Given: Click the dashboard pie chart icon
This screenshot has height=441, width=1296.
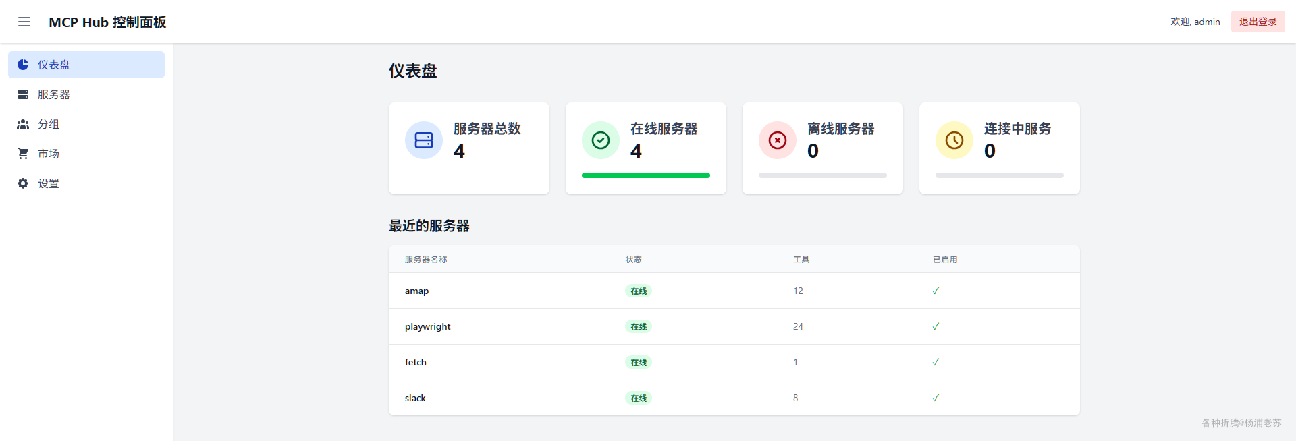Looking at the screenshot, I should 23,65.
